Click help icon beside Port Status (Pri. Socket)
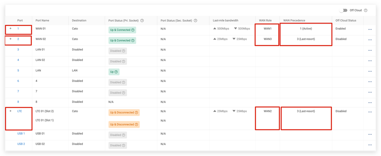Screen dimensions: 381x156 pyautogui.click(x=142, y=20)
